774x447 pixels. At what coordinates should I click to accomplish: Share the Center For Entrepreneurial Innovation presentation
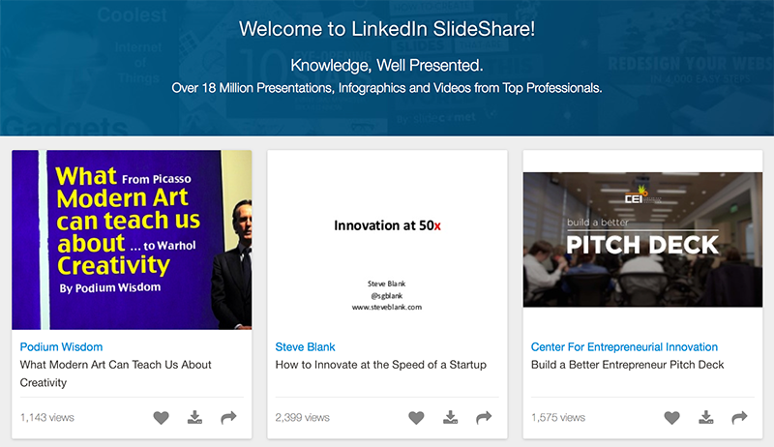tap(739, 418)
